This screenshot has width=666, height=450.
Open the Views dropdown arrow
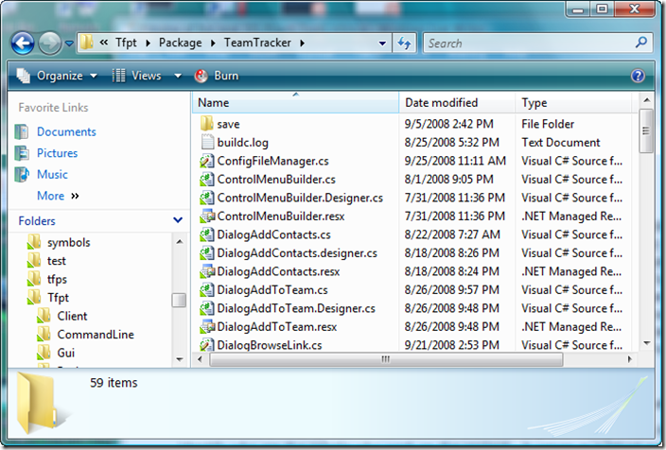tap(178, 76)
